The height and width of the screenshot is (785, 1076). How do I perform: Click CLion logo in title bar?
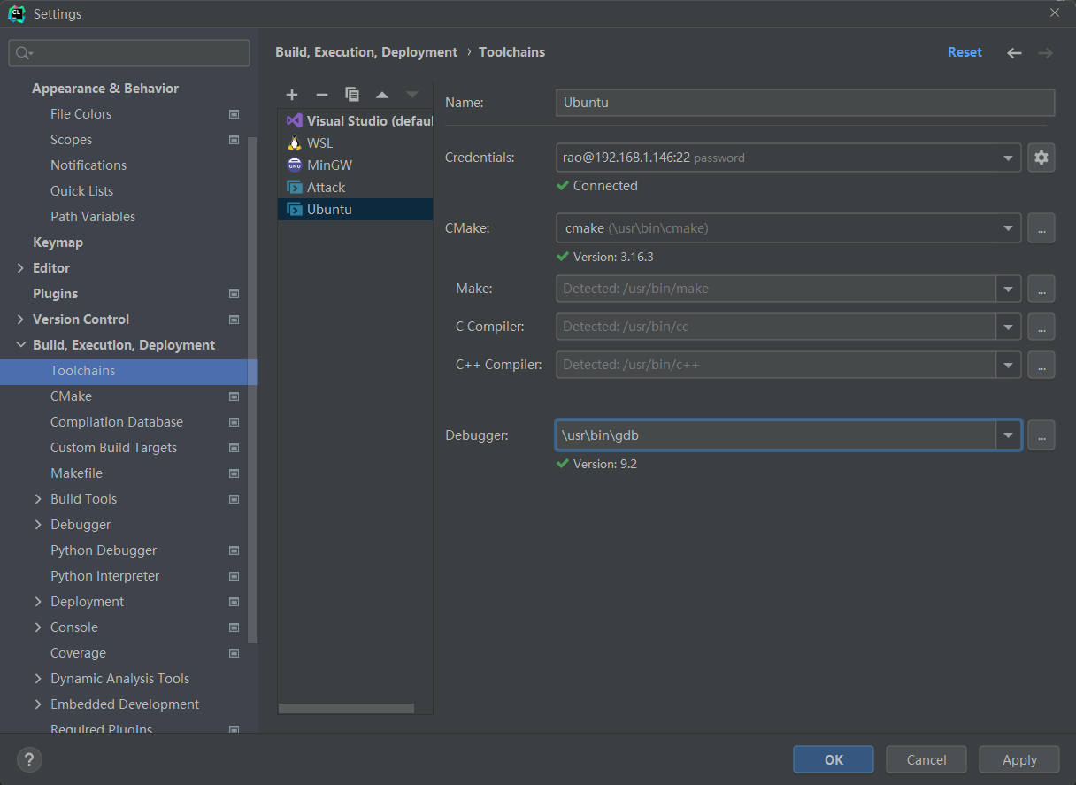[x=16, y=13]
